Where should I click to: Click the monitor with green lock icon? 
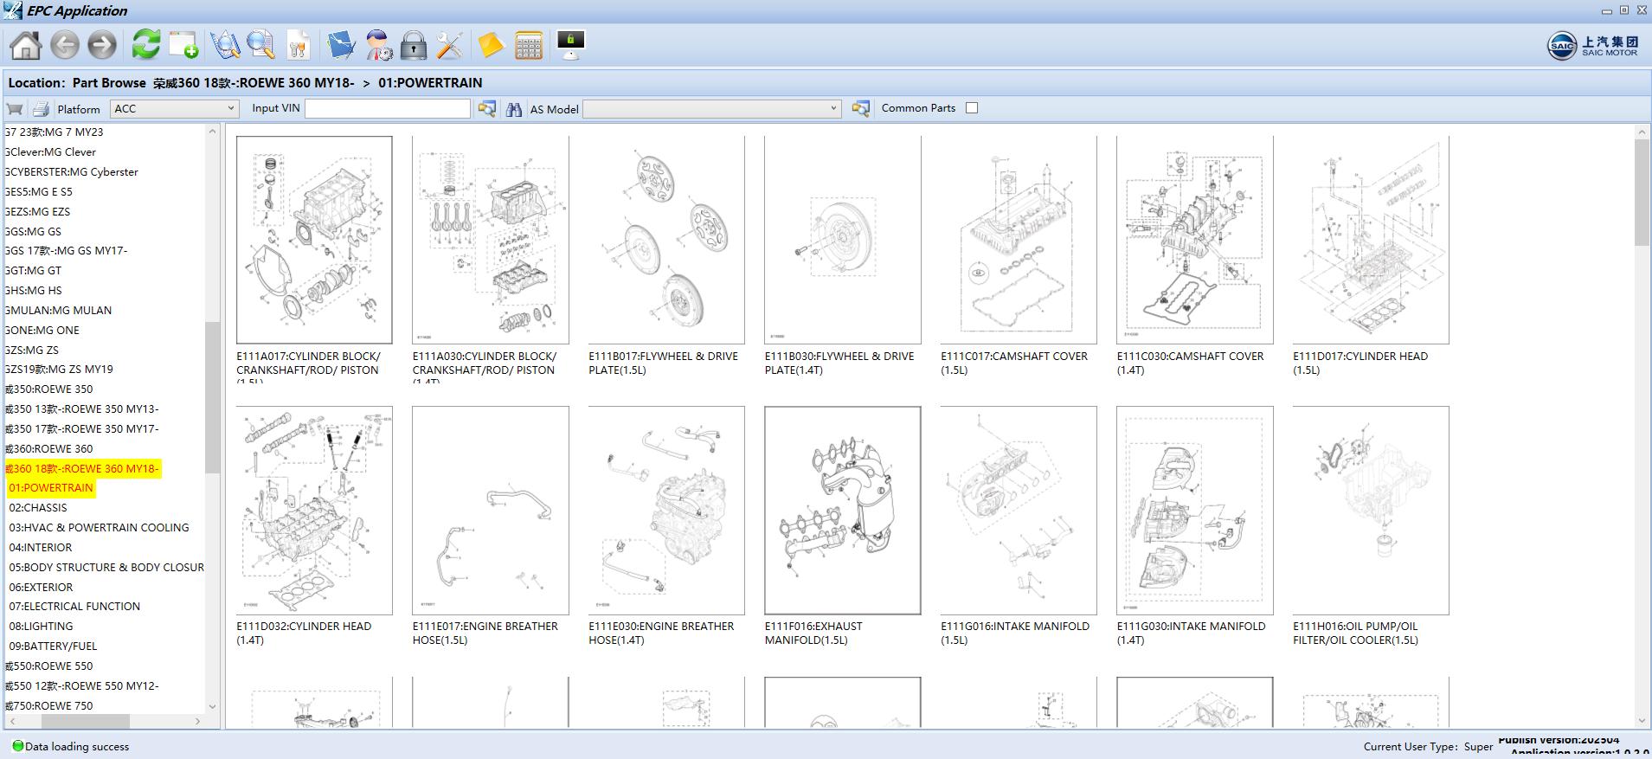(x=570, y=44)
